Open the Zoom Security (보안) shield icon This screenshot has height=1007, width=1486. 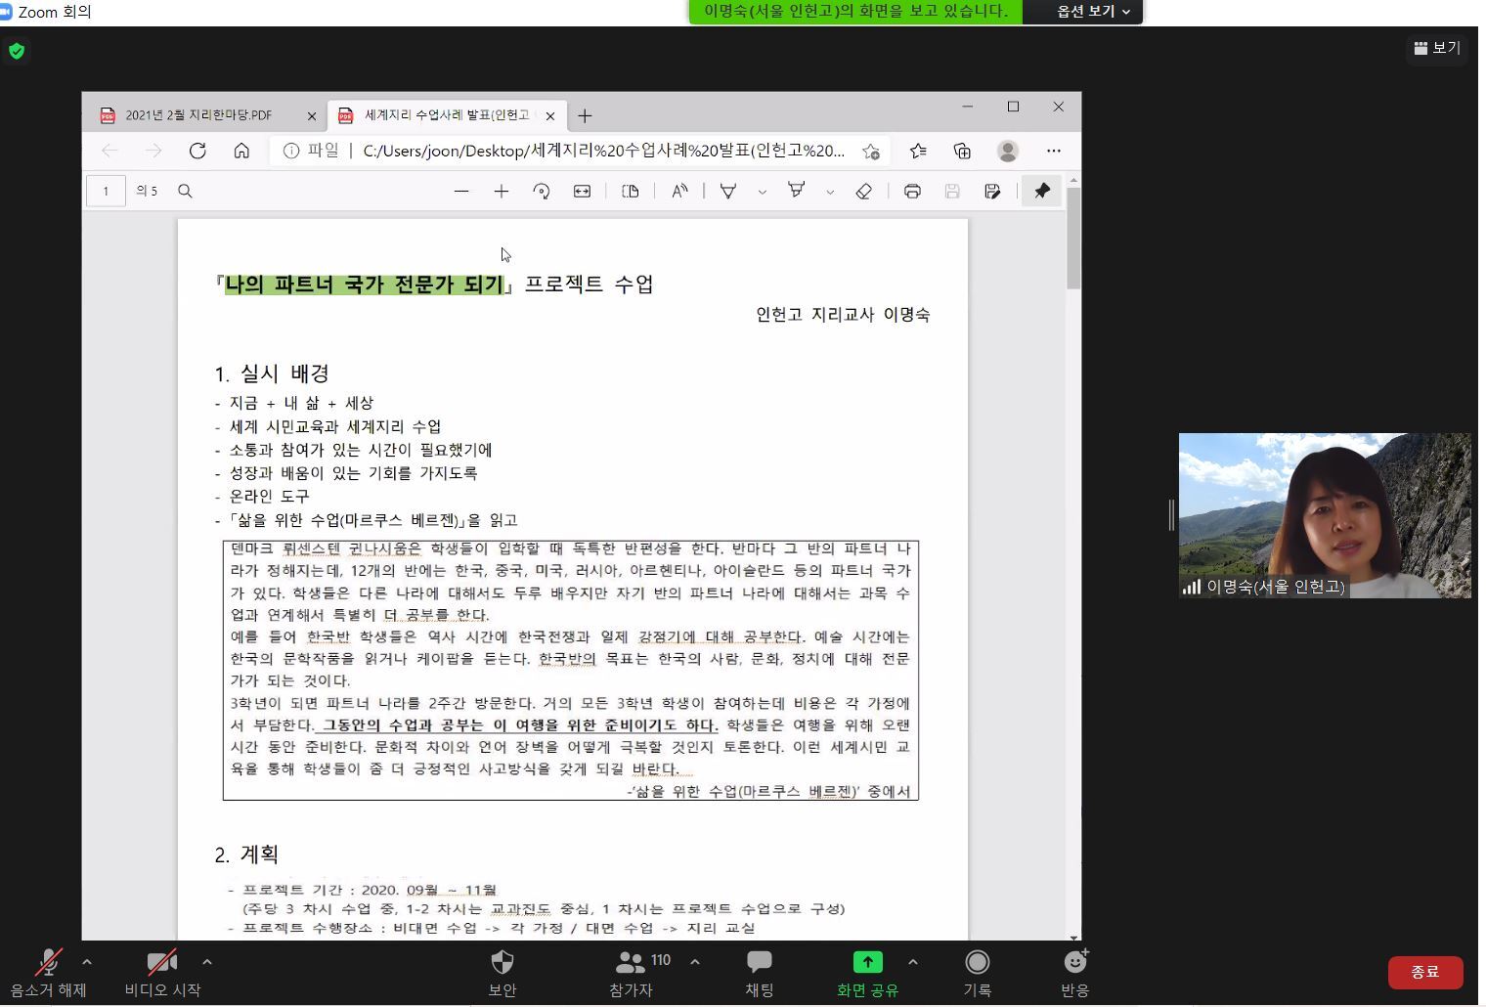[x=502, y=963]
